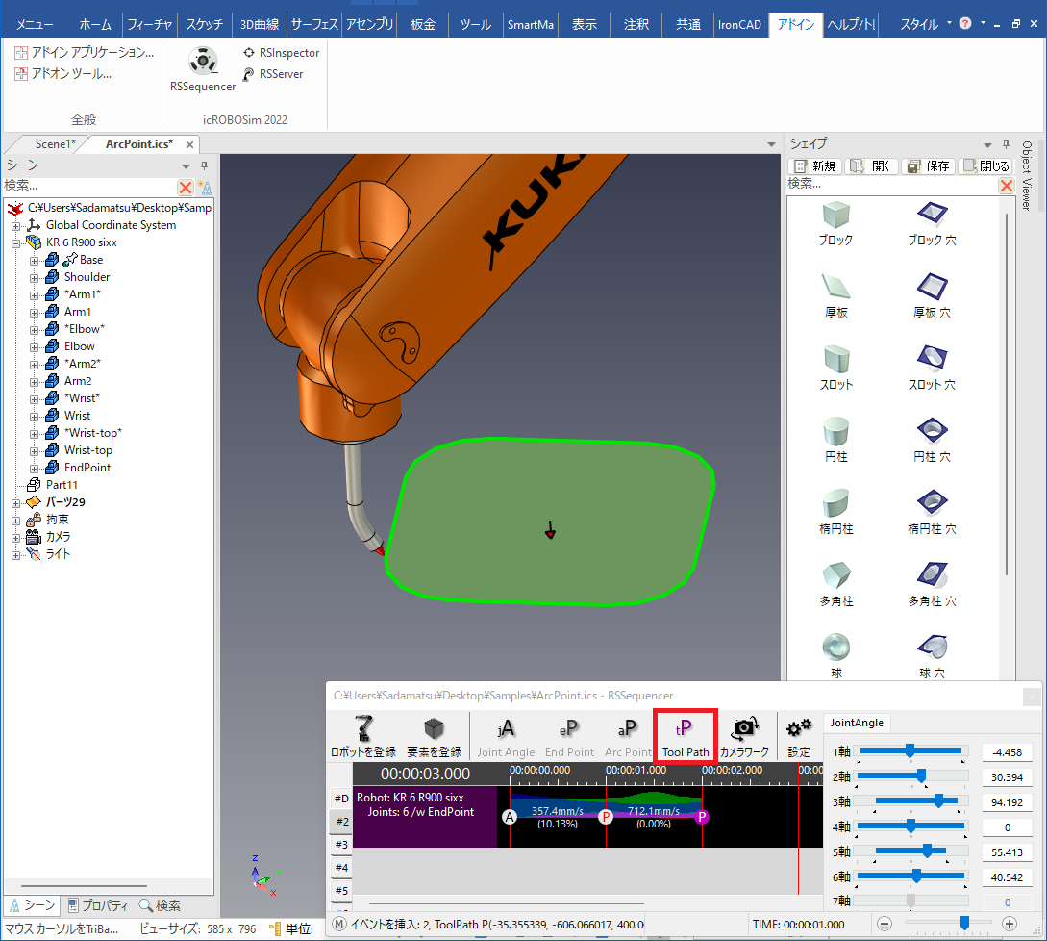Click the ロボットを登録 robot icon
The width and height of the screenshot is (1047, 941).
(363, 736)
